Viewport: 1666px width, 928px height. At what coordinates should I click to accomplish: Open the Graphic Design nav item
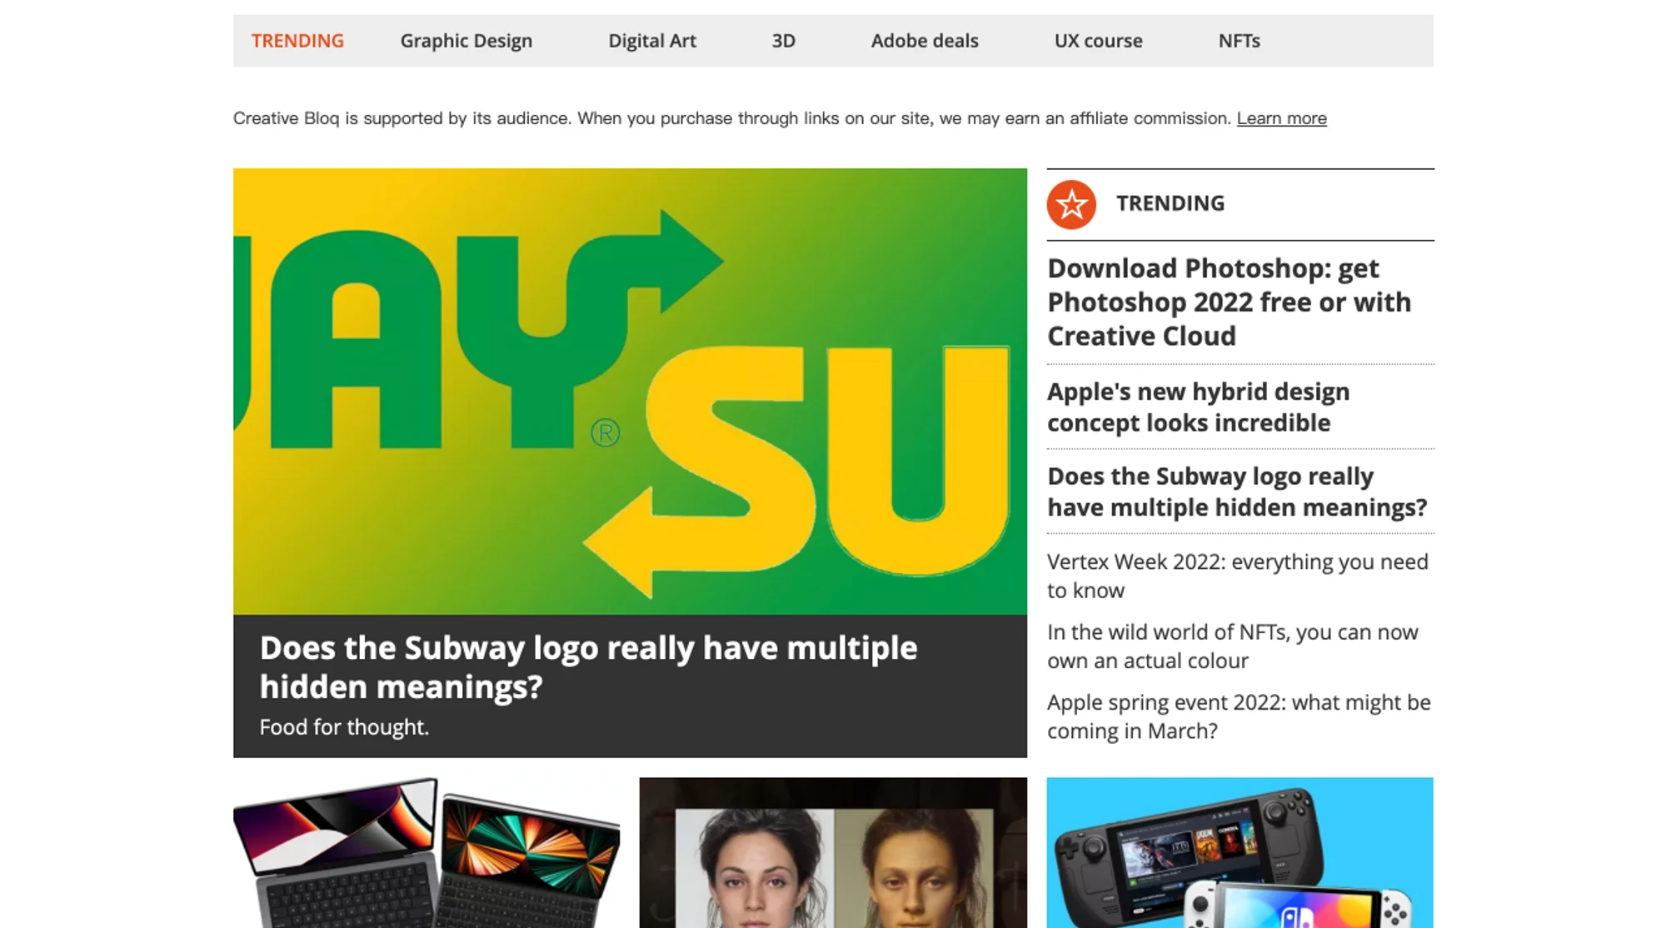pos(466,41)
